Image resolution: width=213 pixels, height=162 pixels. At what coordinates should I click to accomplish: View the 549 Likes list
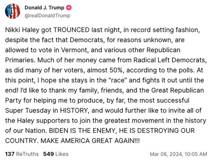56,154
